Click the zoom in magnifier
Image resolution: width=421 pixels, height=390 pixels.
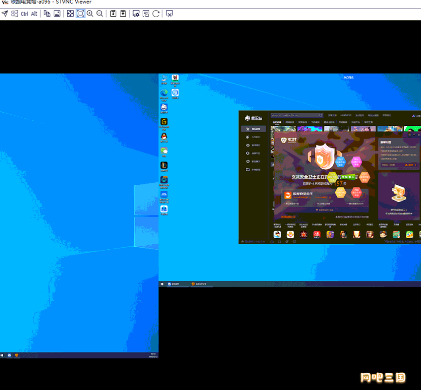pyautogui.click(x=90, y=13)
